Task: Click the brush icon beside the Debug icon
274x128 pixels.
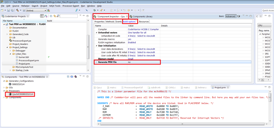Action: (x=101, y=10)
